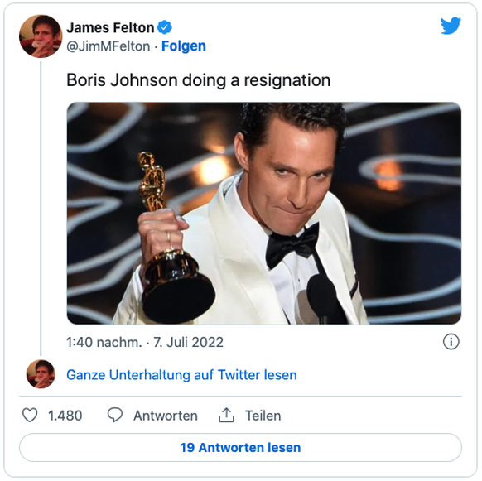Click the tweet text about resignation
482x481 pixels.
point(199,80)
